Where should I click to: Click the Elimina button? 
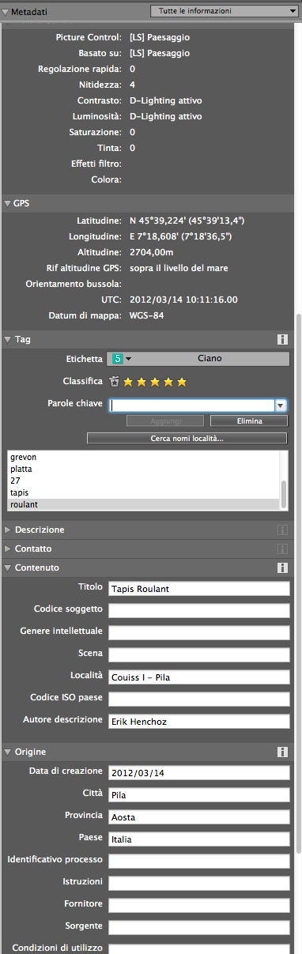click(x=249, y=421)
